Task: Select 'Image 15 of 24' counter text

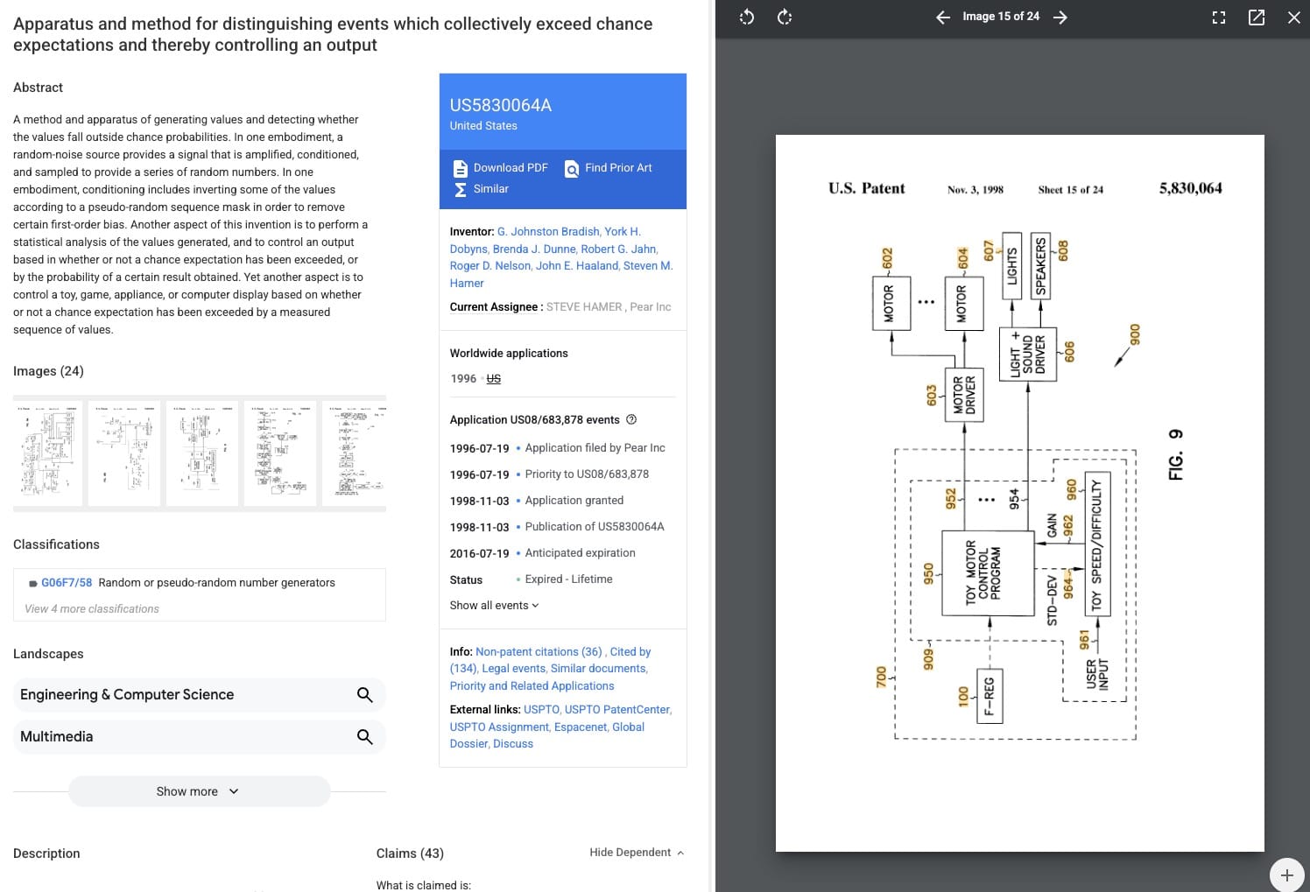Action: (x=1001, y=16)
